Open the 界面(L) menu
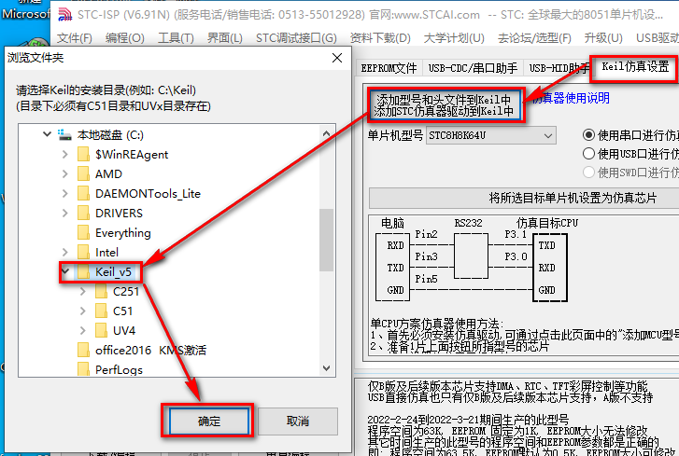 click(225, 38)
